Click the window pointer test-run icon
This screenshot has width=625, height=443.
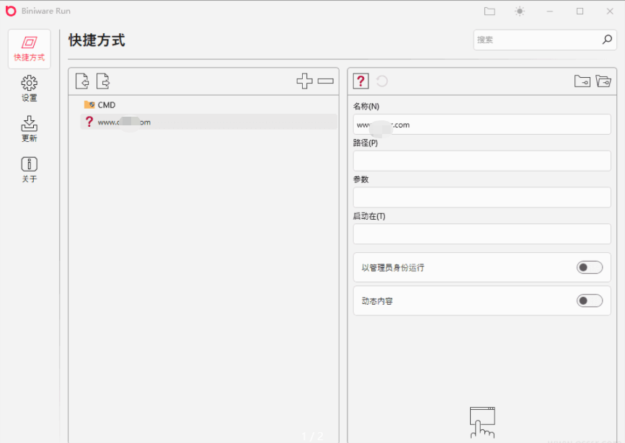tap(482, 422)
